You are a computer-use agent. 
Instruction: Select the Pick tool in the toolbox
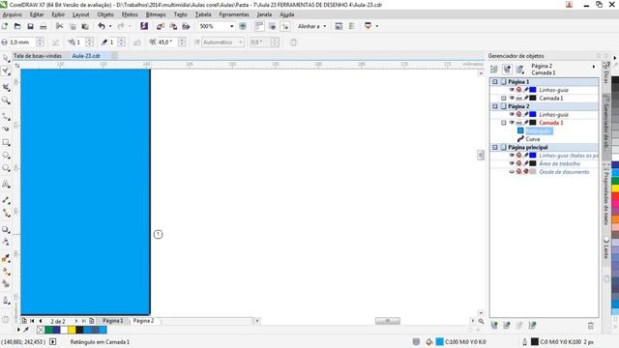(6, 58)
